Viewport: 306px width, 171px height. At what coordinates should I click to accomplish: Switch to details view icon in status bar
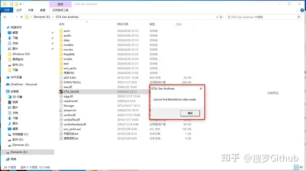tap(296, 167)
